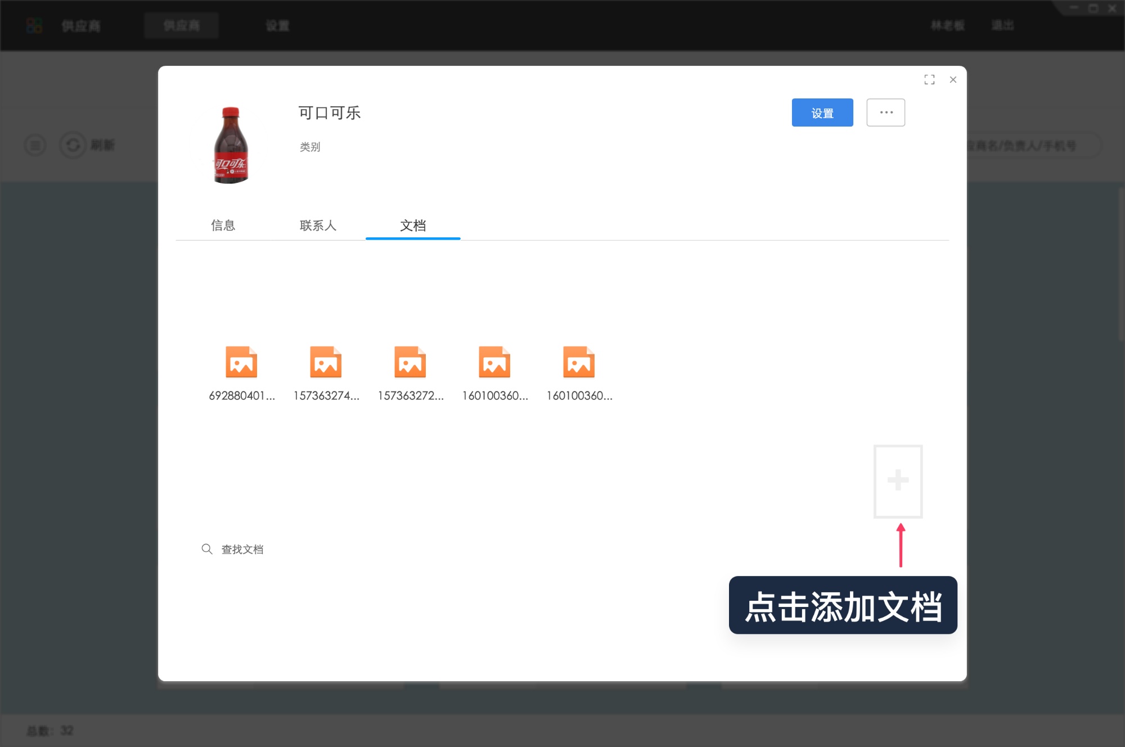Screen dimensions: 1125x747
Task: Click 退出 to log out
Action: pos(1002,25)
